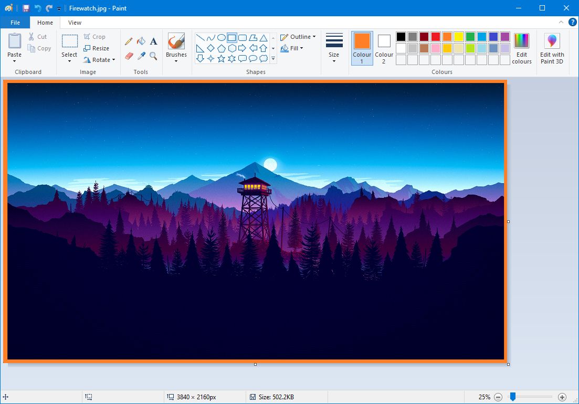Select the Magnifier tool
The width and height of the screenshot is (579, 404).
point(153,56)
